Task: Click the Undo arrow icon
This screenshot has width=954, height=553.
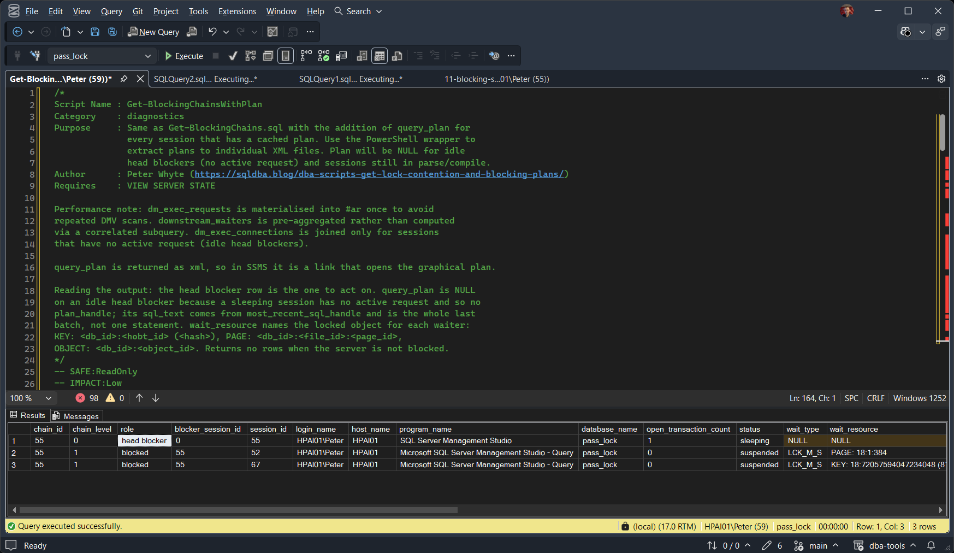Action: tap(212, 32)
